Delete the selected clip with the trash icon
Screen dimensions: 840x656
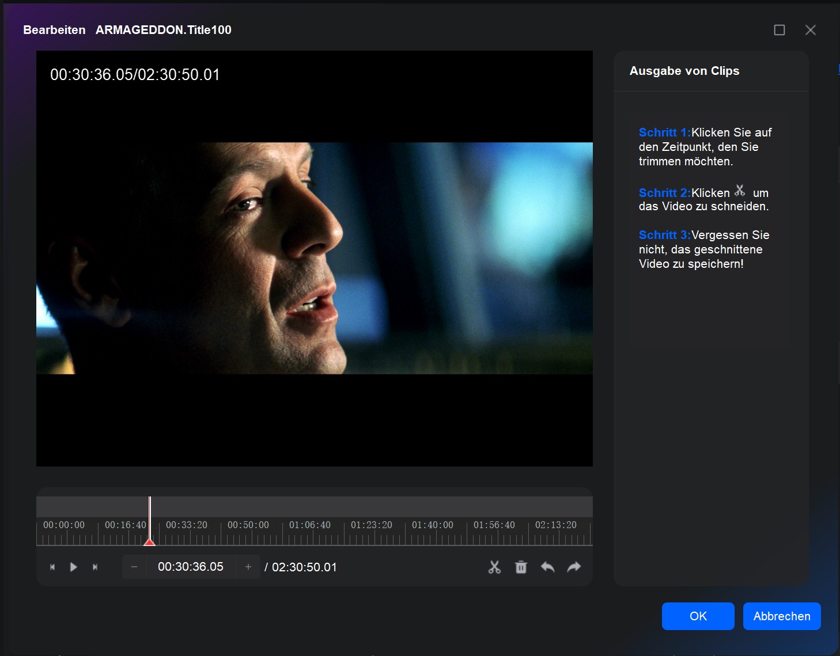click(521, 567)
